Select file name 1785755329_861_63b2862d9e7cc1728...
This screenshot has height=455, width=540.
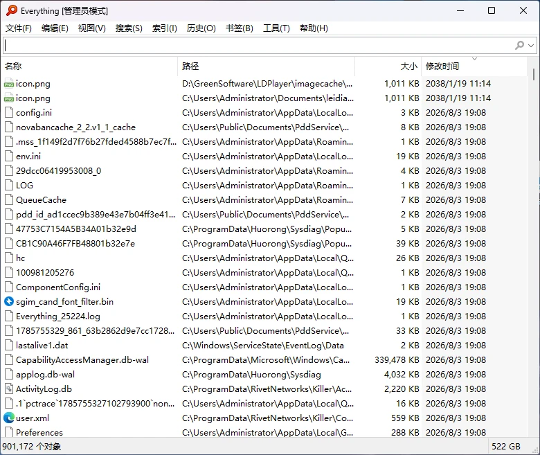[95, 330]
